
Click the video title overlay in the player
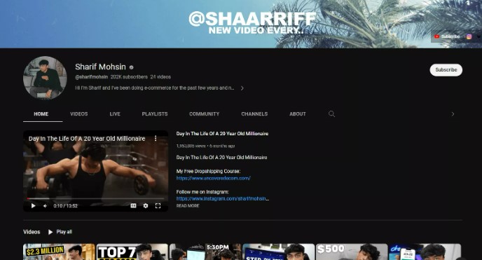click(87, 139)
